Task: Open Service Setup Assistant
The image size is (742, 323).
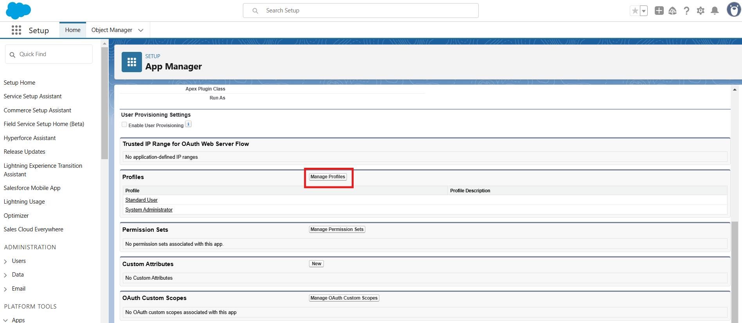Action: [x=33, y=96]
